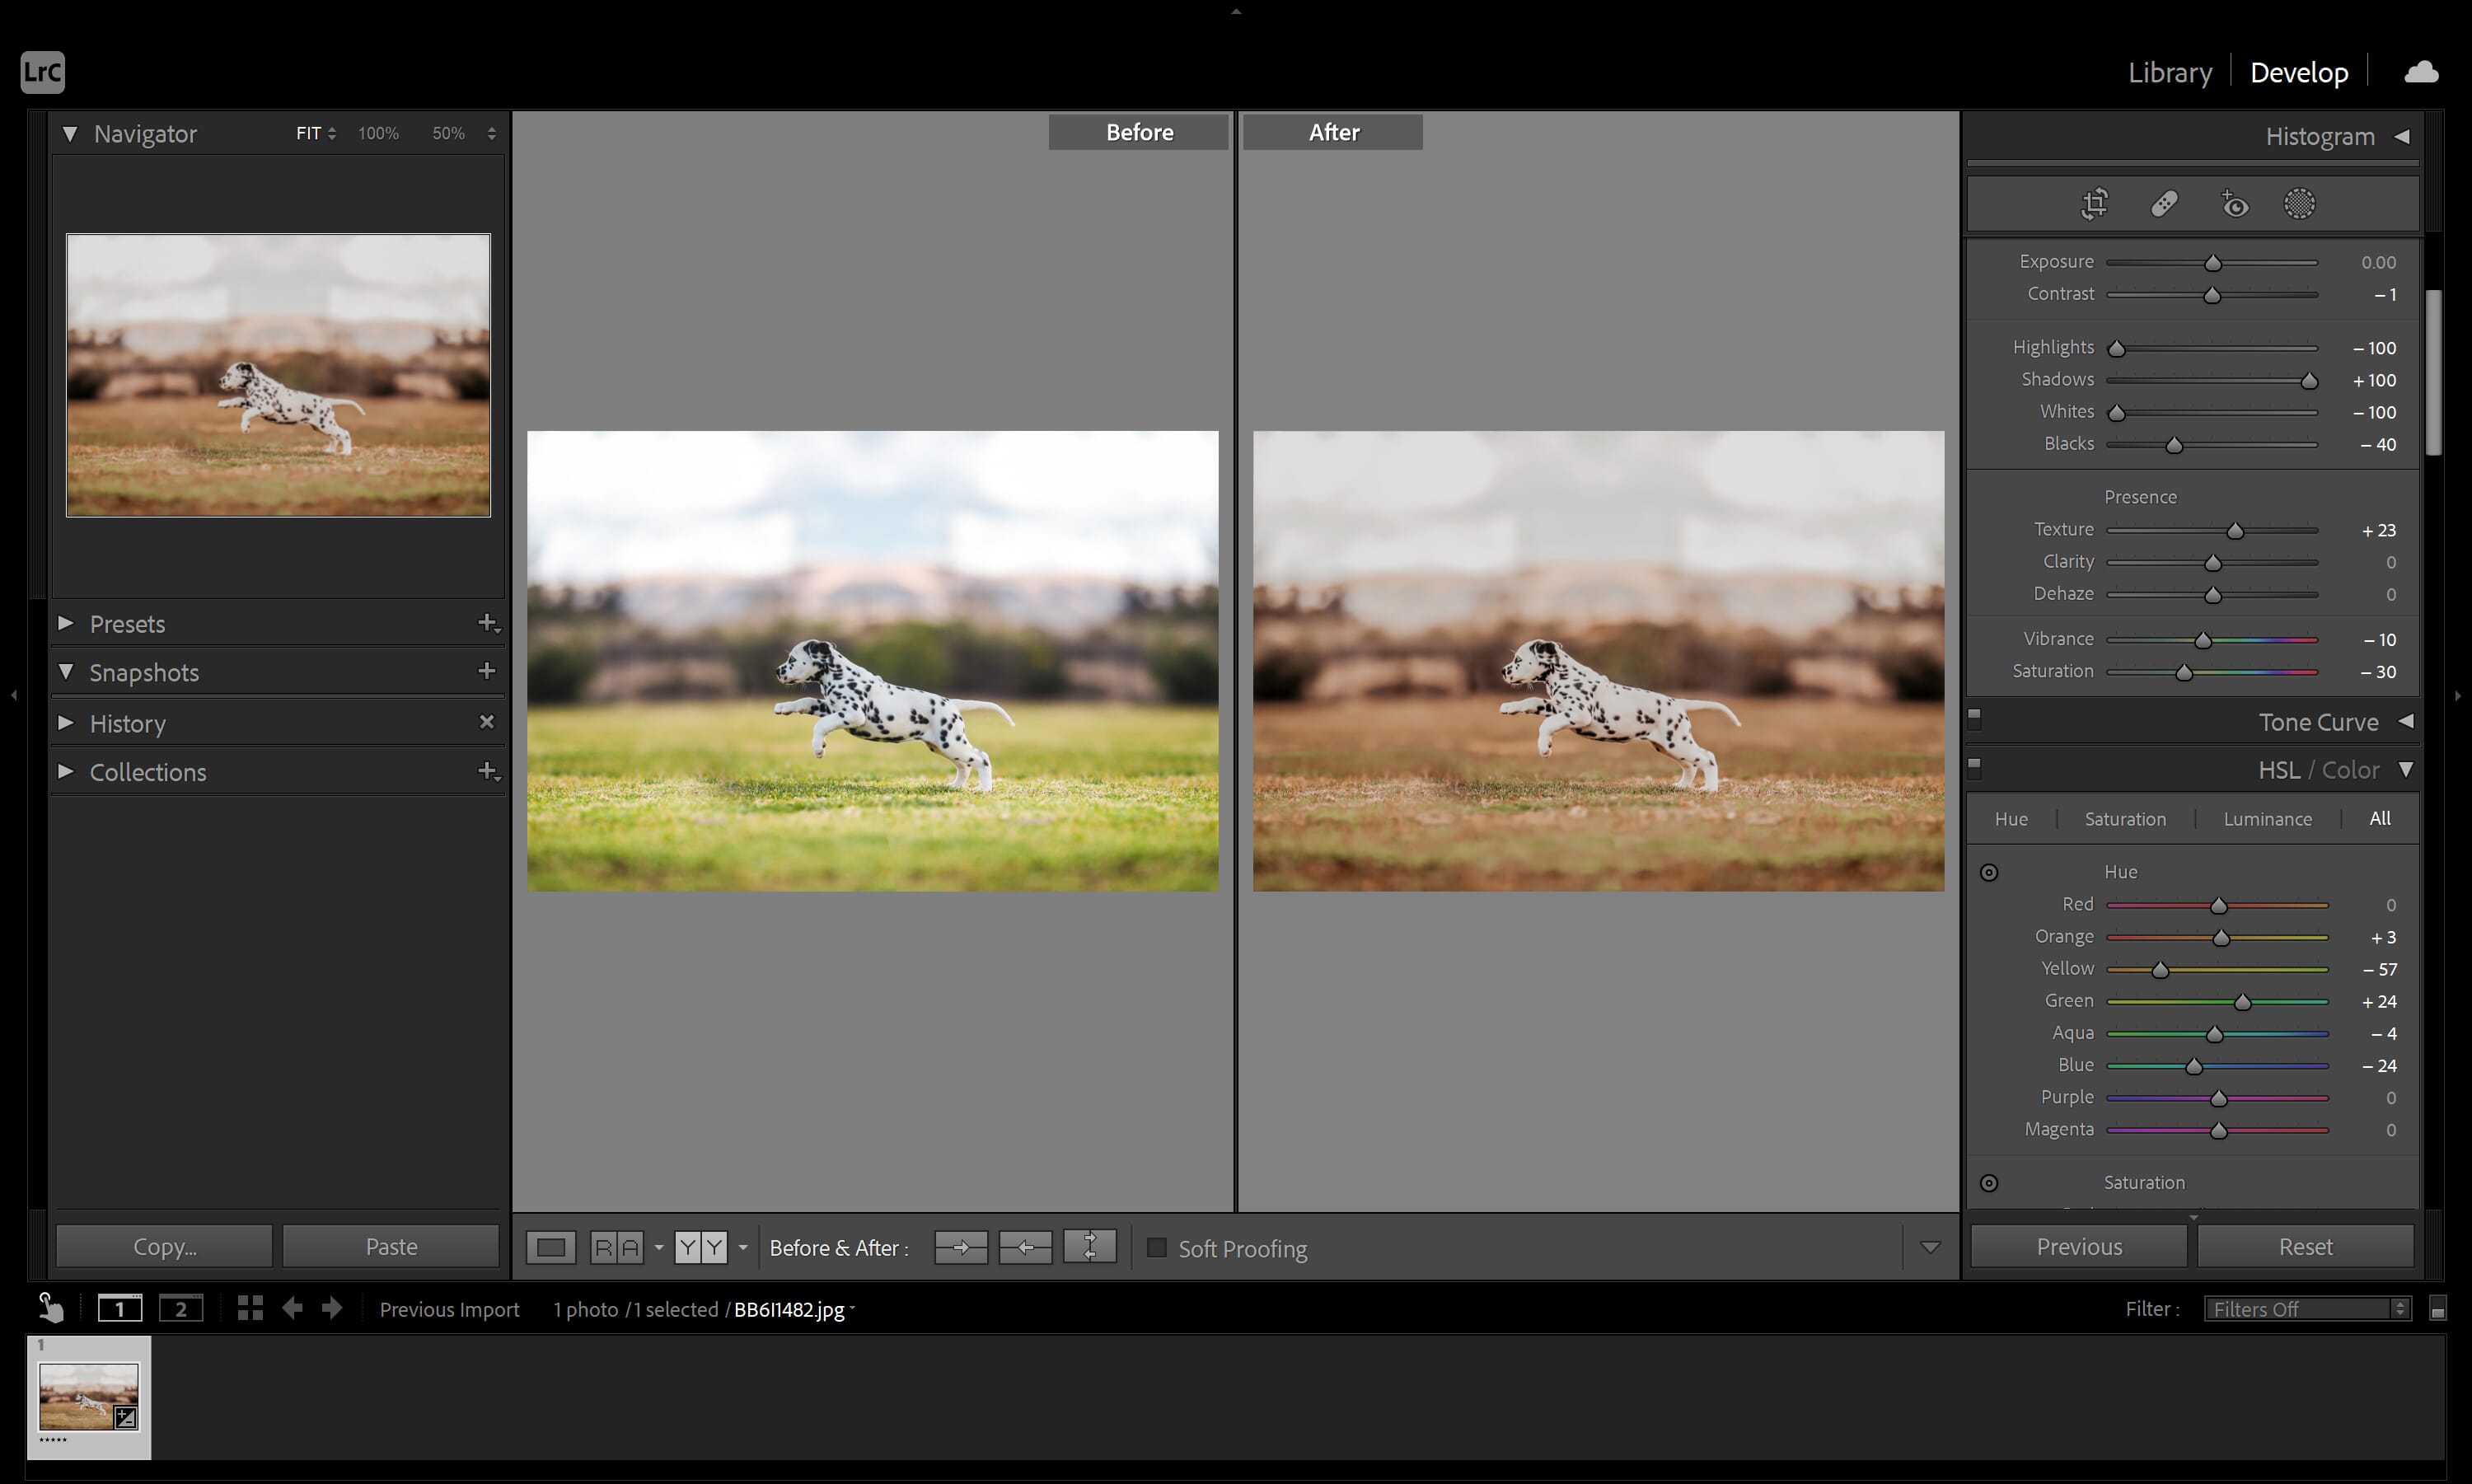This screenshot has width=2472, height=1484.
Task: Select main window display button 1
Action: 120,1308
